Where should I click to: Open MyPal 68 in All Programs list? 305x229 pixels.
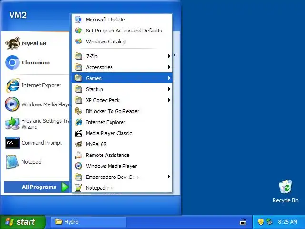(122, 144)
